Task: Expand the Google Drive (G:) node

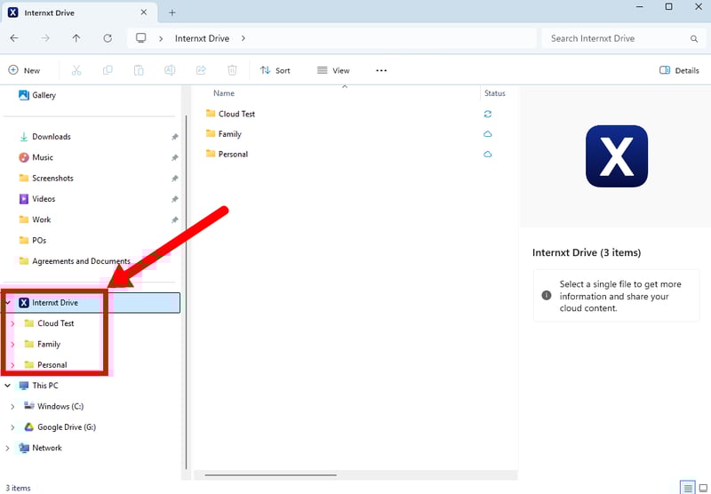Action: click(12, 427)
